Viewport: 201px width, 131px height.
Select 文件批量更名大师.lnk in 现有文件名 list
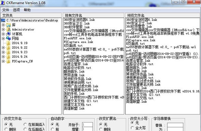click(x=81, y=90)
